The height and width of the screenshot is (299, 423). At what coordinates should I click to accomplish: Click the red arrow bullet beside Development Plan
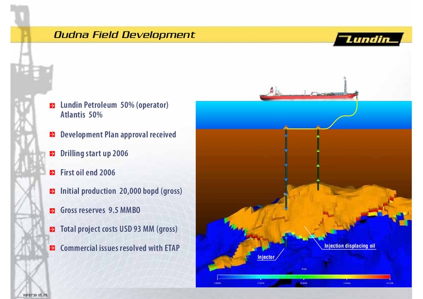52,134
